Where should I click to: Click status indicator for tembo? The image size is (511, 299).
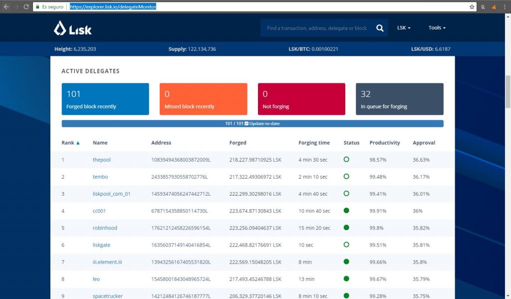tap(346, 176)
